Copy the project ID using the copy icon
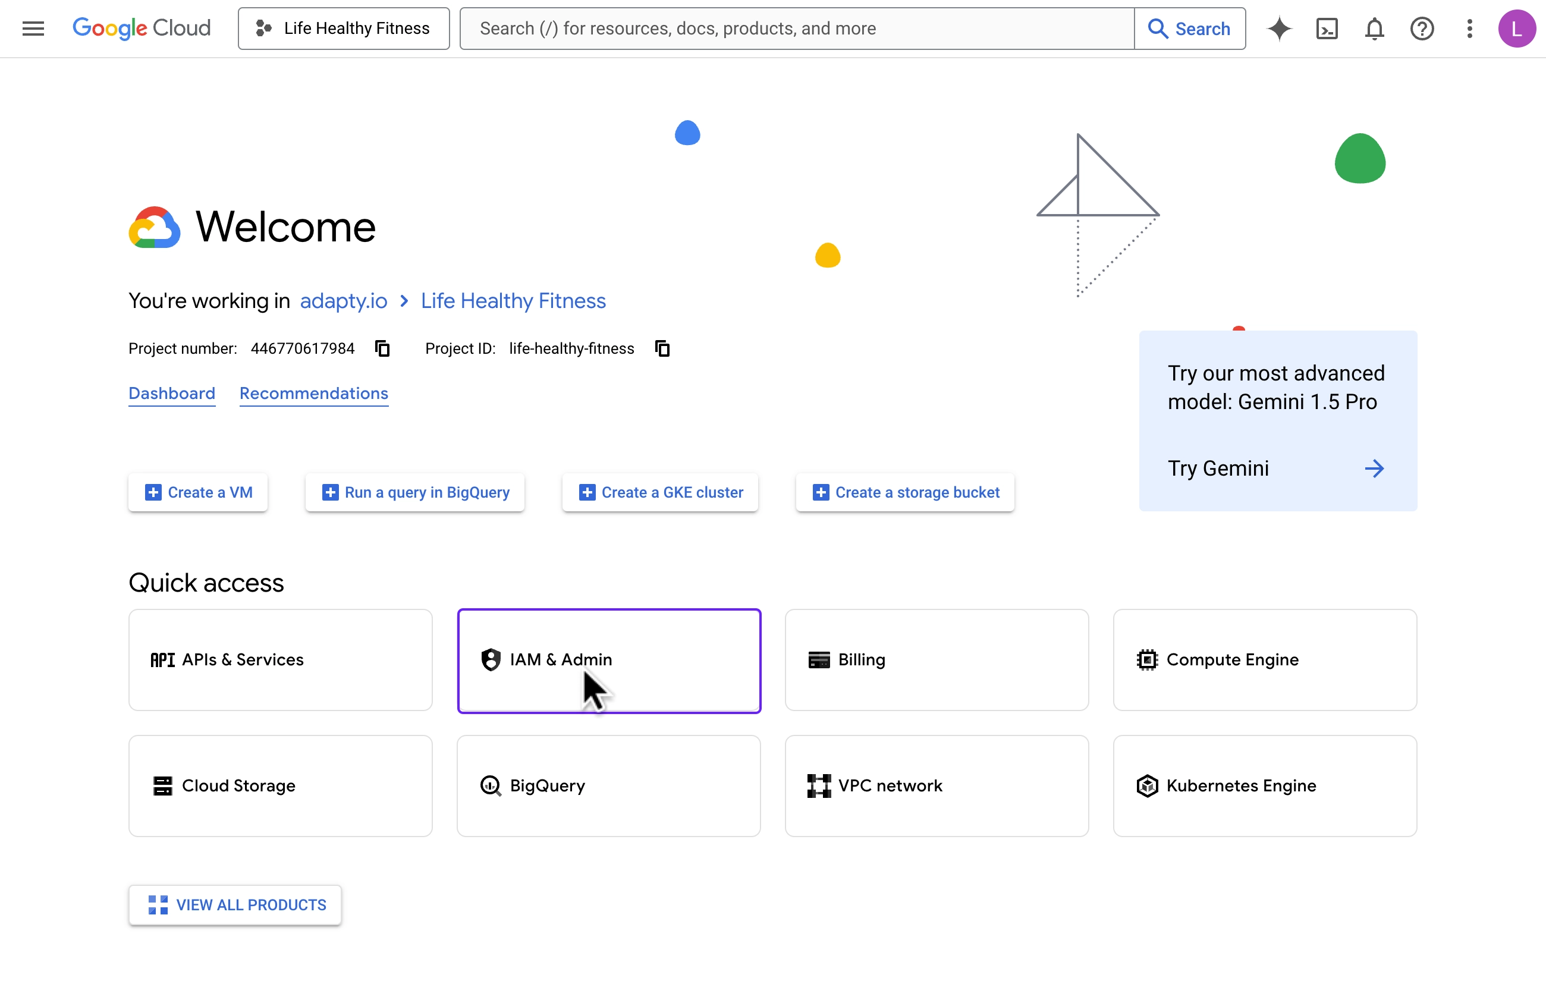The image size is (1546, 984). [x=662, y=348]
